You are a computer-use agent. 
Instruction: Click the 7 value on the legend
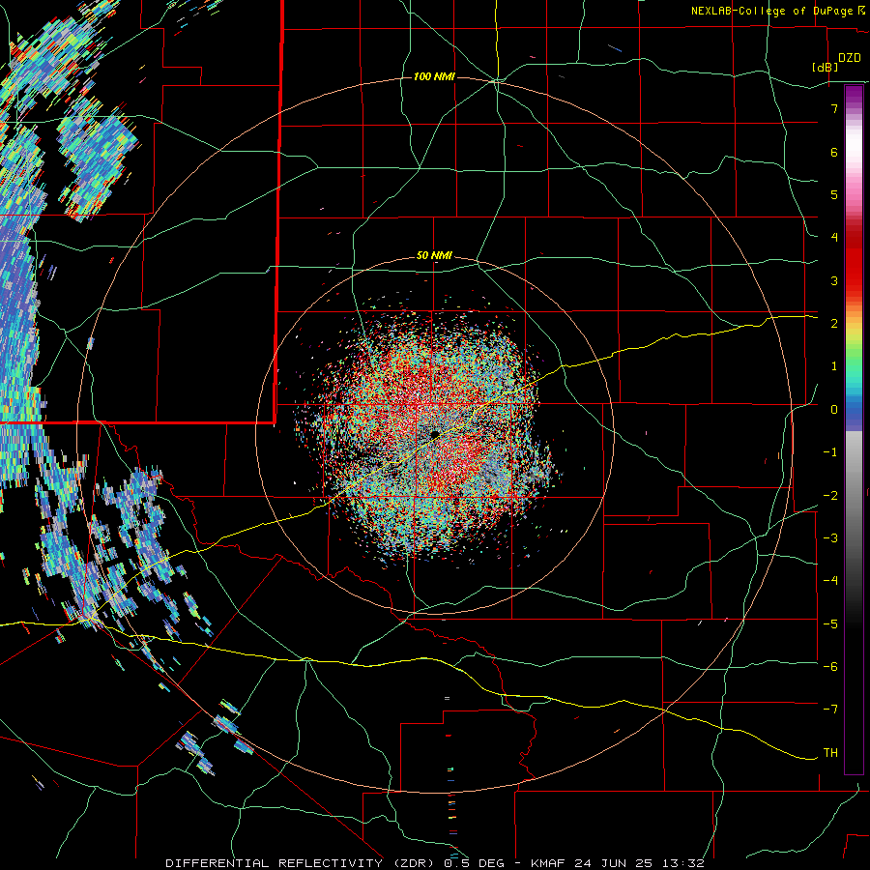tap(833, 108)
